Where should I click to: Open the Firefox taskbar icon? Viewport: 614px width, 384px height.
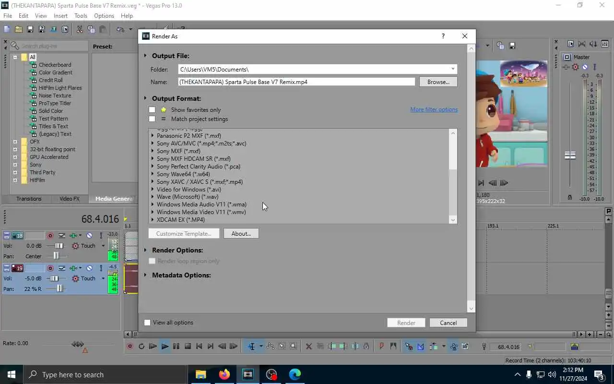pos(224,374)
